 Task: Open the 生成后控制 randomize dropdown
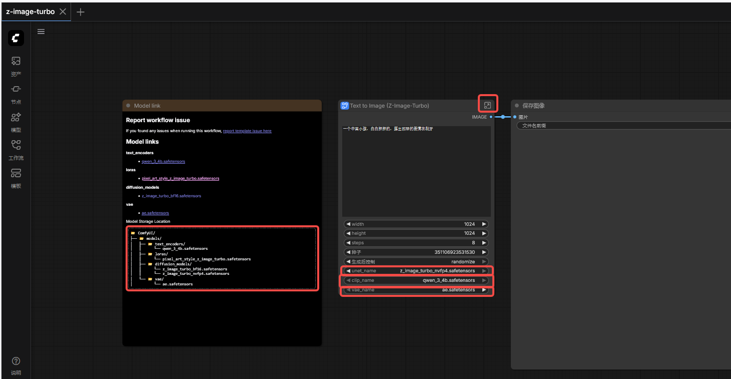tap(416, 261)
